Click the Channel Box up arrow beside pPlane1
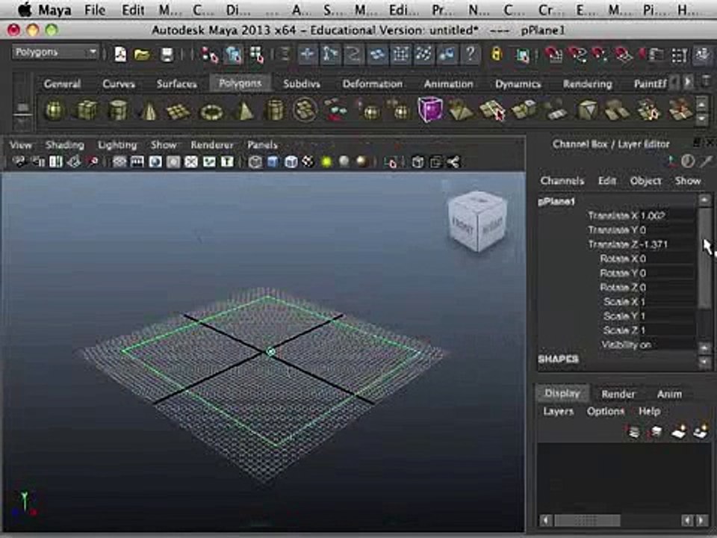The height and width of the screenshot is (538, 717). [704, 200]
